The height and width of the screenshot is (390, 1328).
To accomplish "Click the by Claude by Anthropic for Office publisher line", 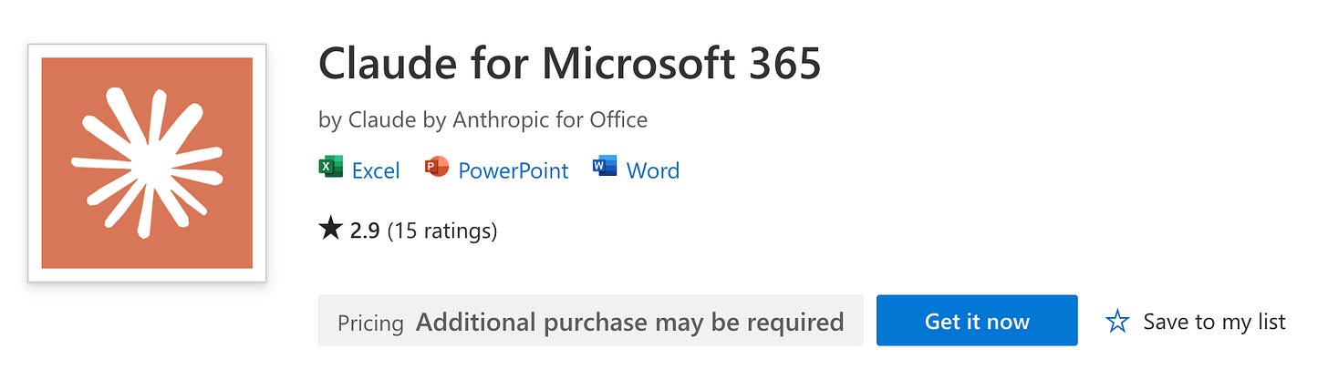I will pos(483,119).
